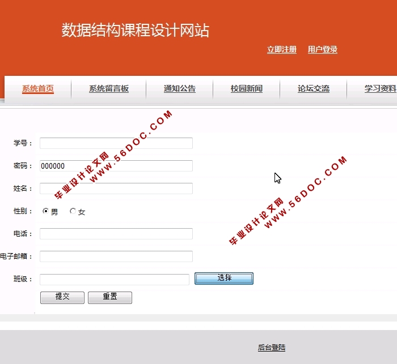Click the 学号： label
Image resolution: width=397 pixels, height=364 pixels.
click(23, 143)
